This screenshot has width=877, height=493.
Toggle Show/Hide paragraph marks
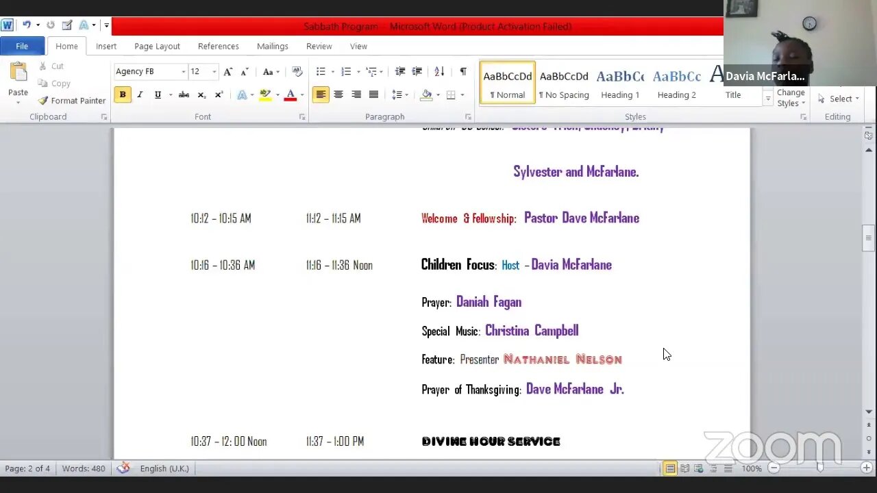pos(463,71)
